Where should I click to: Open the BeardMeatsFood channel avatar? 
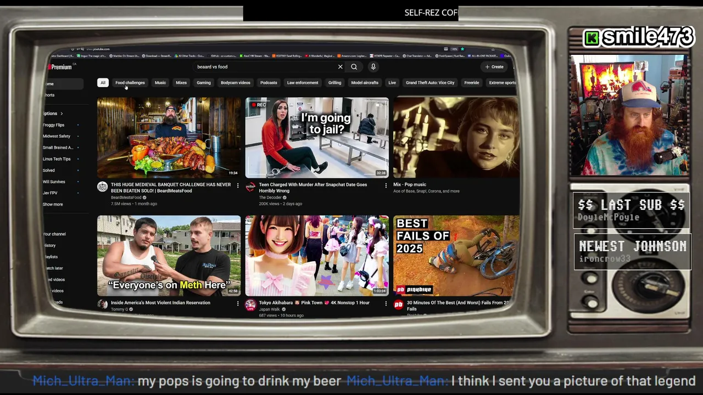point(103,187)
